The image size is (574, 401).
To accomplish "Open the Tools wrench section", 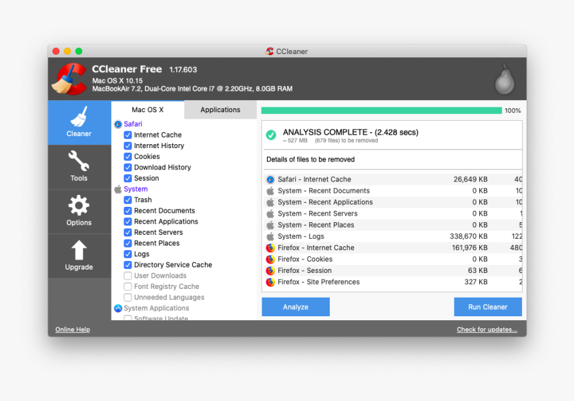I will 79,167.
